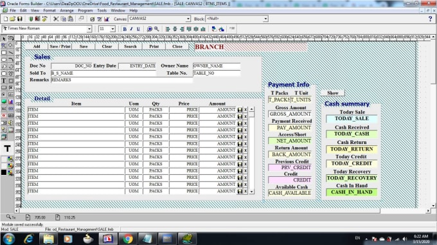This screenshot has height=245, width=437.
Task: Click the Show button near Payment Info
Action: [x=333, y=93]
